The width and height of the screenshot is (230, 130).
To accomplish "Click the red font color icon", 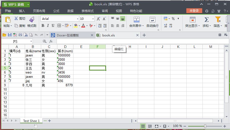I will tap(83, 26).
